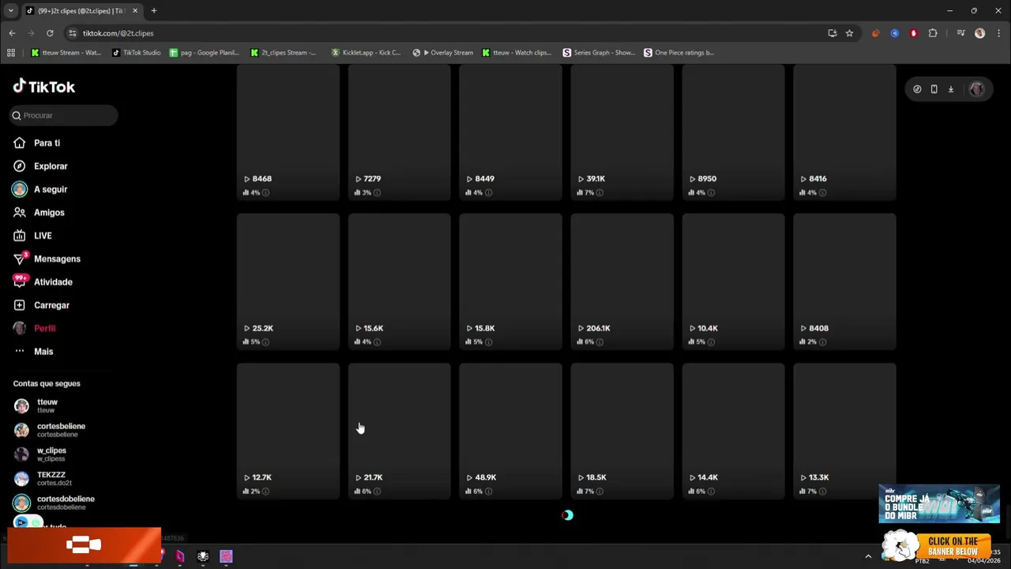Open video with 39.1K views
The height and width of the screenshot is (569, 1011).
click(x=622, y=133)
